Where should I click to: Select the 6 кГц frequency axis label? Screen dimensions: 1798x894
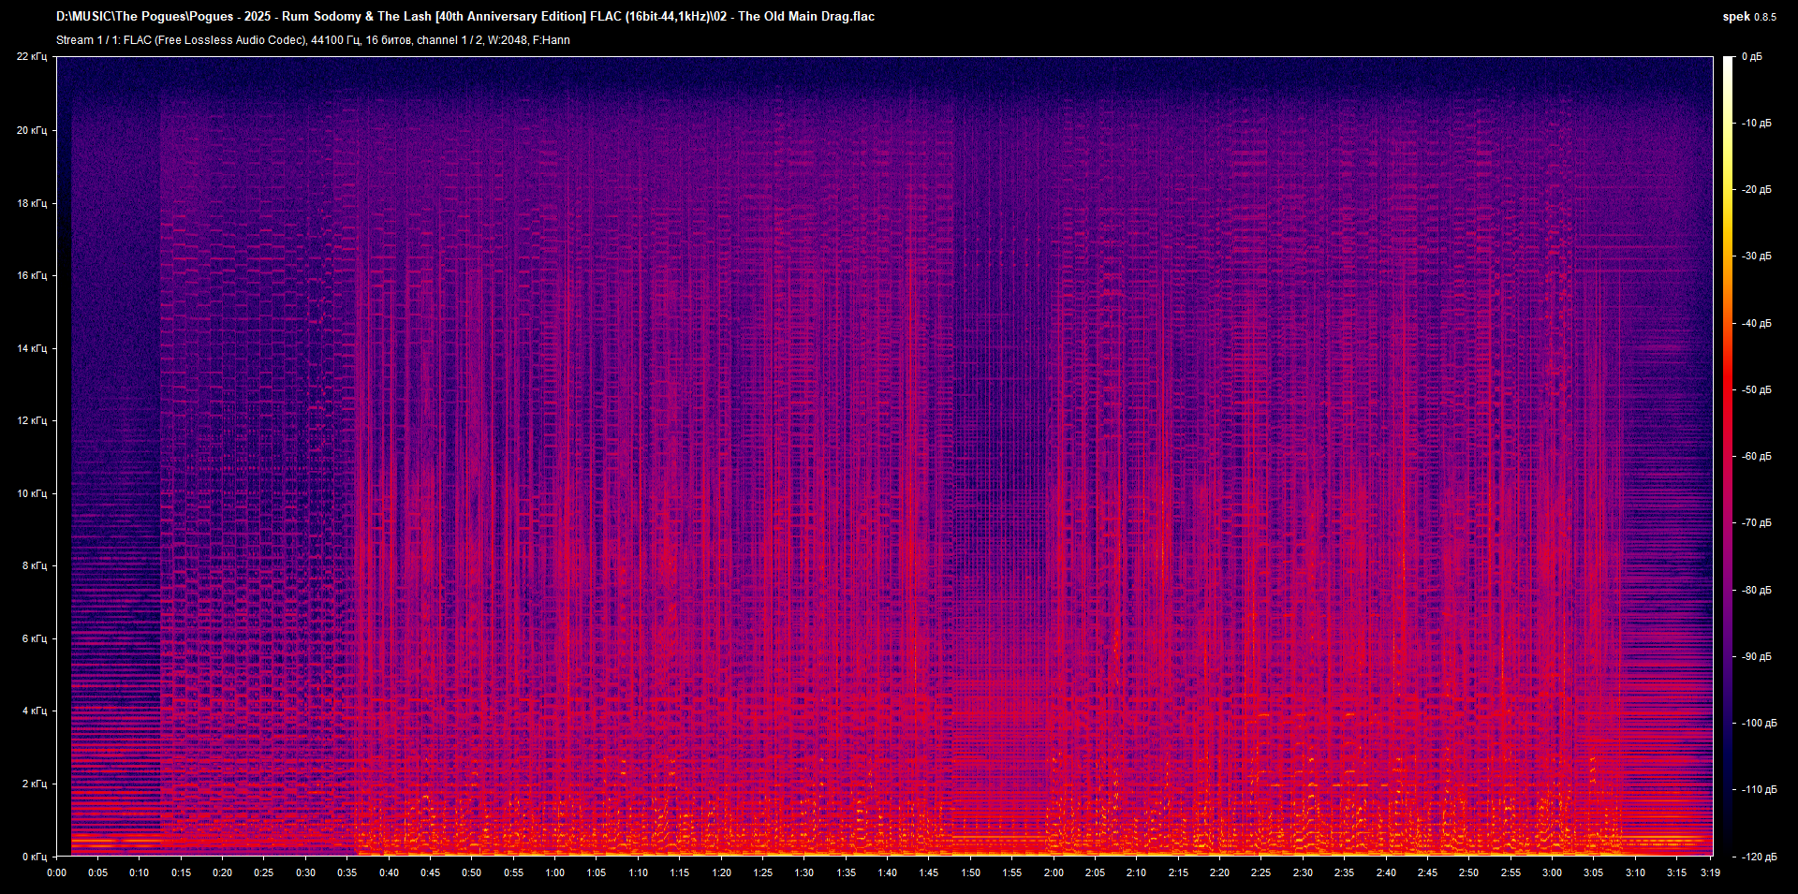pos(35,638)
